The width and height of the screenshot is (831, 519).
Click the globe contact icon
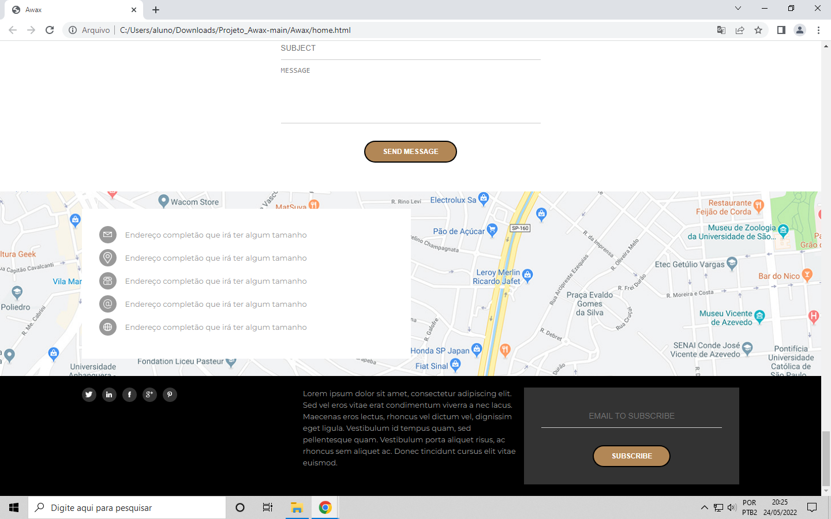(x=108, y=327)
